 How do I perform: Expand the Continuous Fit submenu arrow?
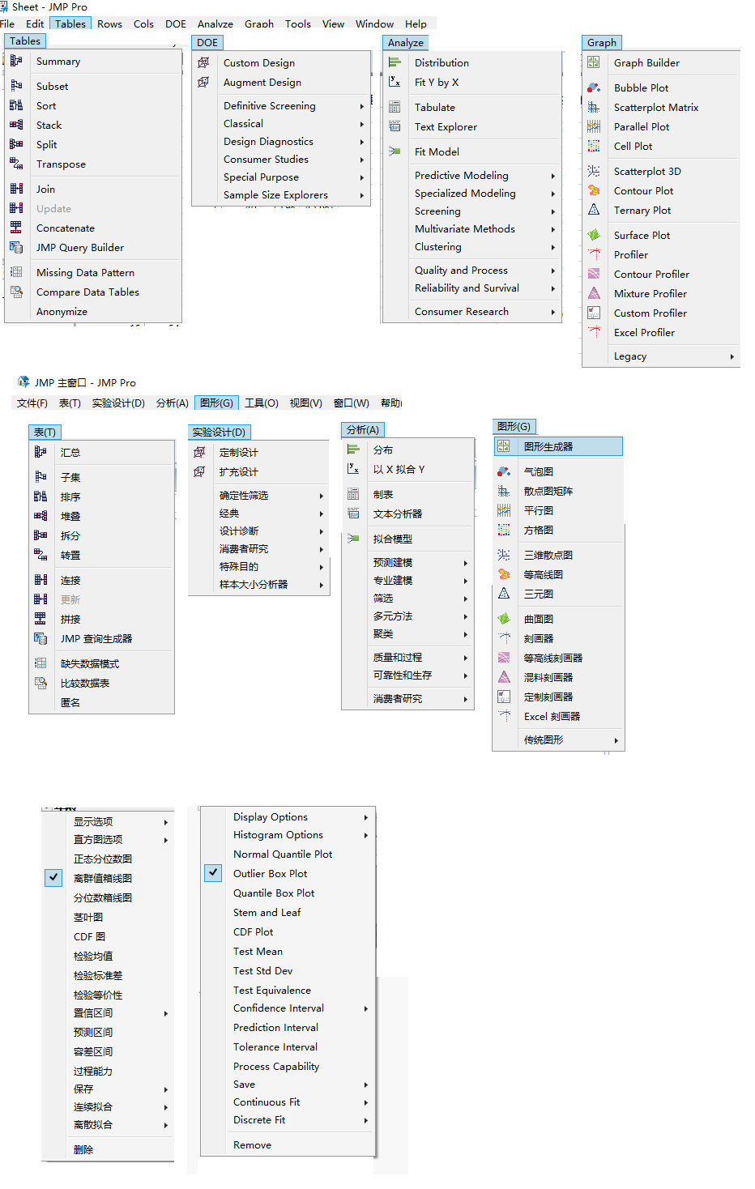pos(366,1102)
